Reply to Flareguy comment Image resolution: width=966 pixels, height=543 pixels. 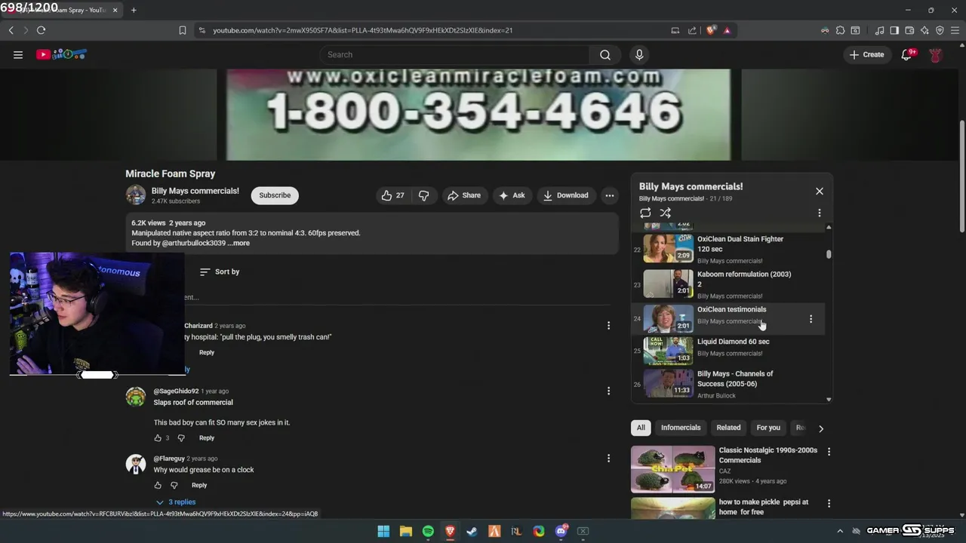tap(199, 485)
